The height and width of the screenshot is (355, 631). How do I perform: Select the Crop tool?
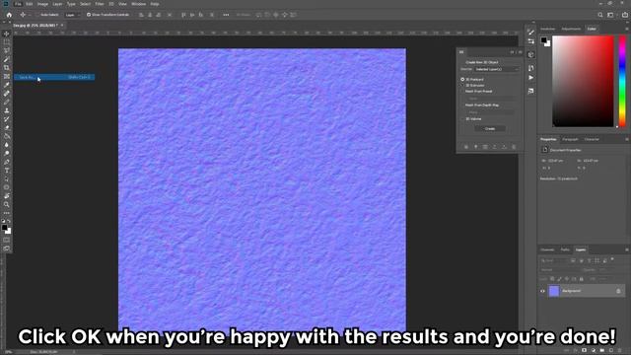pos(7,68)
